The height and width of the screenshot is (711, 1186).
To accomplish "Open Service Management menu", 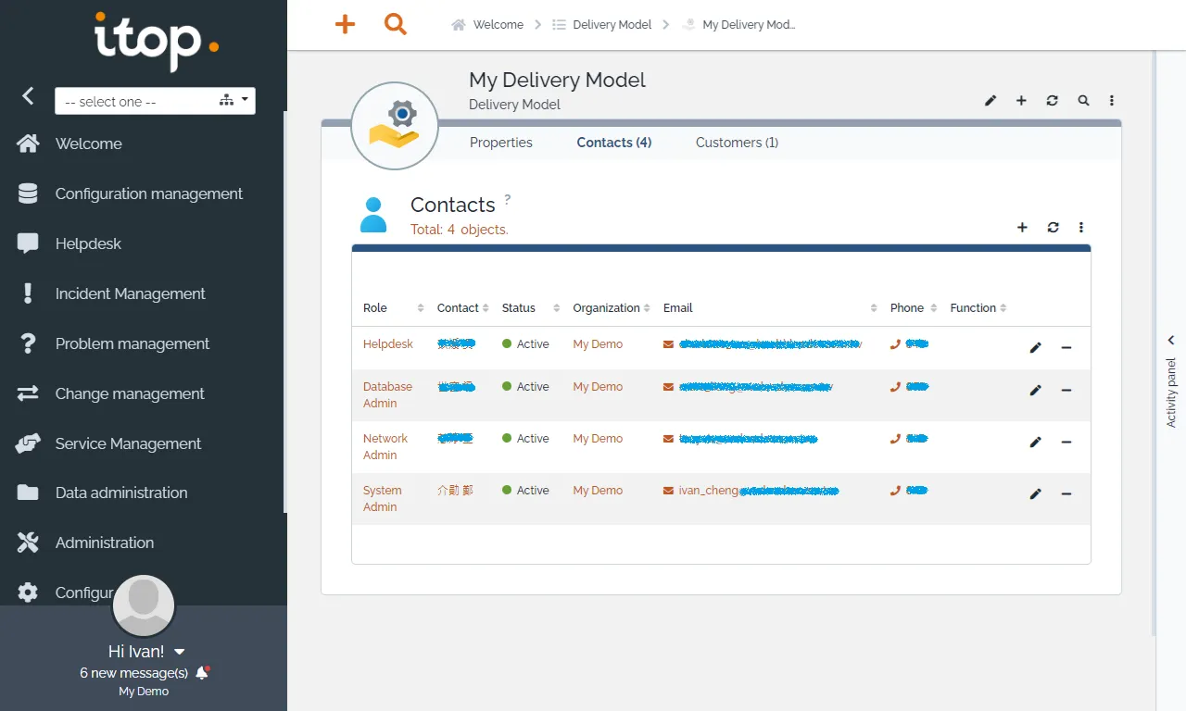I will (128, 443).
